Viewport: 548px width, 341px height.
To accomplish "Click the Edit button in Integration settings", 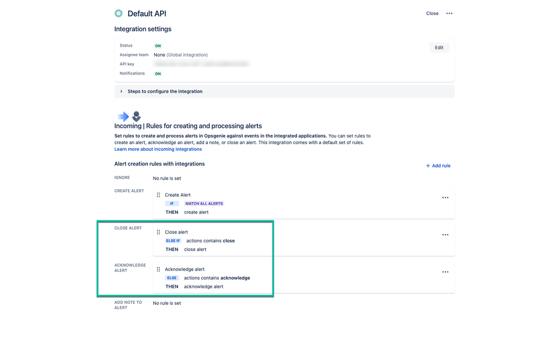I will [439, 48].
